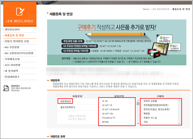Choose model Finedrive F1
193x139 pixels.
point(108,118)
